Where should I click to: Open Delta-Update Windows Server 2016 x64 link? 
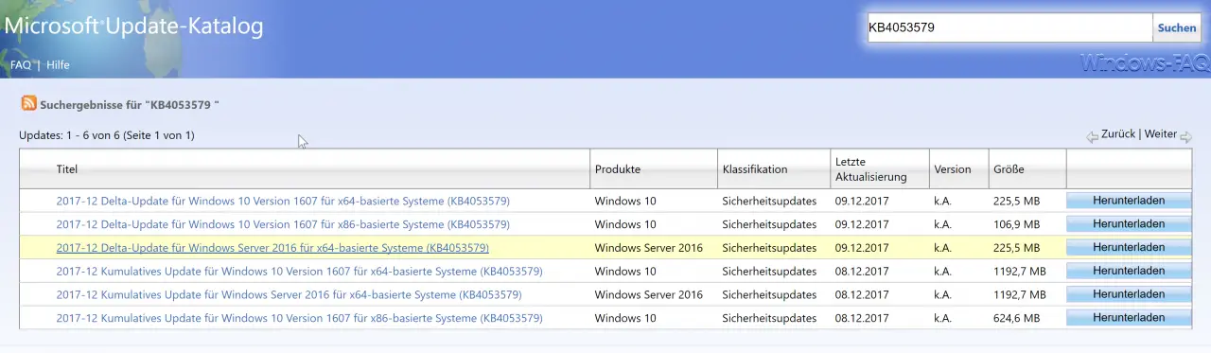[272, 248]
